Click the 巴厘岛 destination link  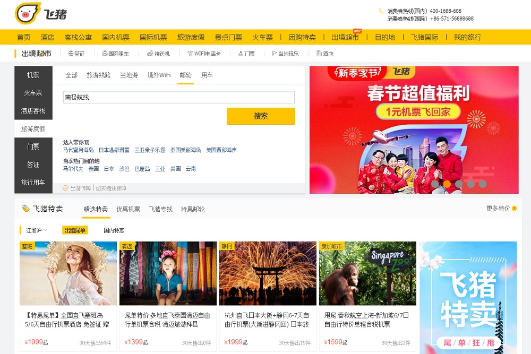(142, 169)
